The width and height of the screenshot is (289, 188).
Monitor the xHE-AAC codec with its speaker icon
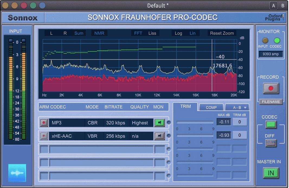(159, 136)
